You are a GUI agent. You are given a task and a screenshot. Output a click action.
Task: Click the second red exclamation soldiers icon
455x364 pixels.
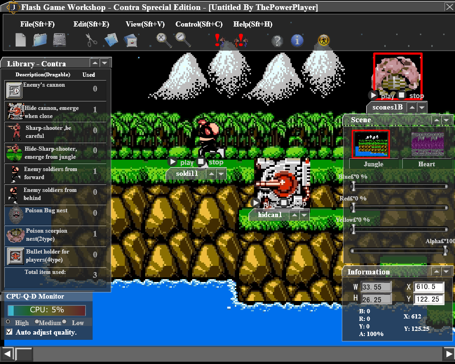[241, 40]
